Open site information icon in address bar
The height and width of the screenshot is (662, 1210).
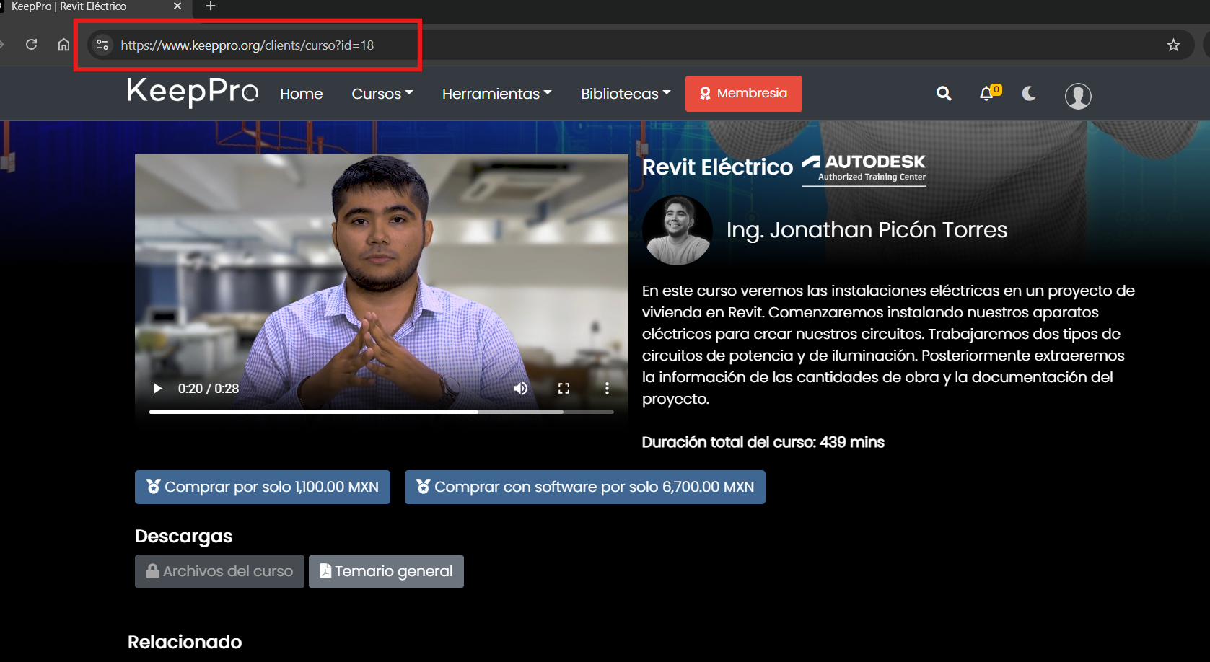[102, 45]
